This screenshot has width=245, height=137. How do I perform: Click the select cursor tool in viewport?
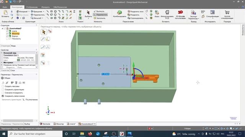click(44, 32)
